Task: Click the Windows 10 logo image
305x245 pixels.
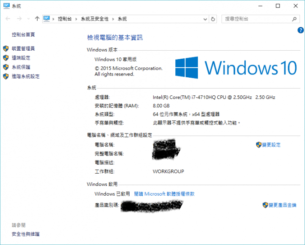Action: point(236,68)
